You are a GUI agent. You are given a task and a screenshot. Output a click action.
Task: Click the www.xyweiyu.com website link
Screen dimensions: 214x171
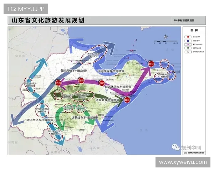tap(183, 162)
